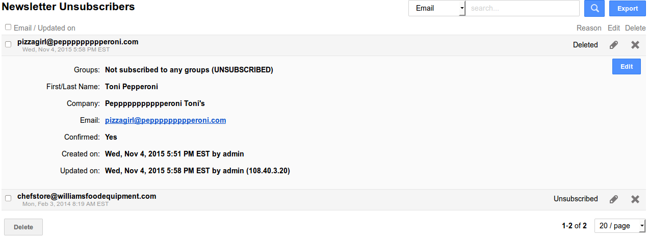Toggle the select-all checkbox in header
Screen dimensions: 648x239
(x=8, y=28)
